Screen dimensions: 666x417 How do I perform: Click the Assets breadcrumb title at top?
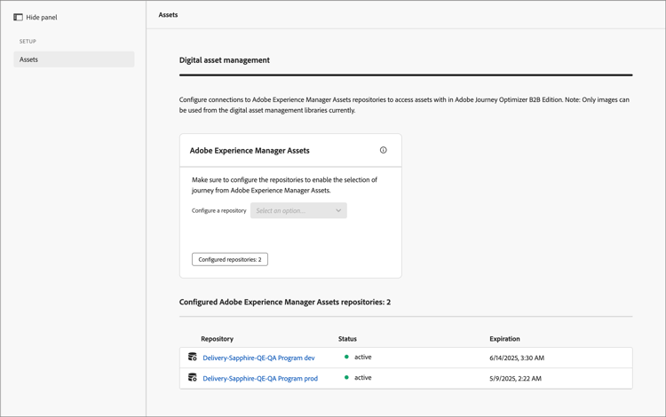tap(168, 15)
